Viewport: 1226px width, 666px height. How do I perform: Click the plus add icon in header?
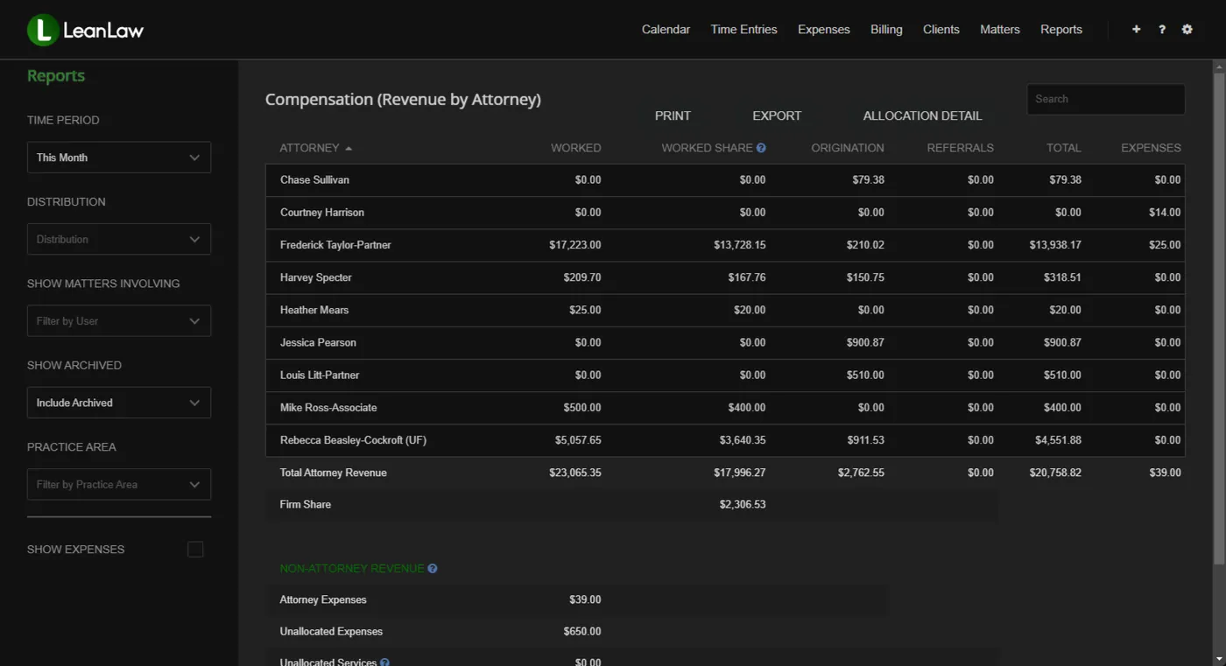(x=1137, y=29)
